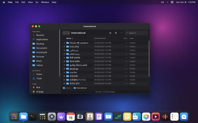Open Control Center in menu bar

coord(172,2)
